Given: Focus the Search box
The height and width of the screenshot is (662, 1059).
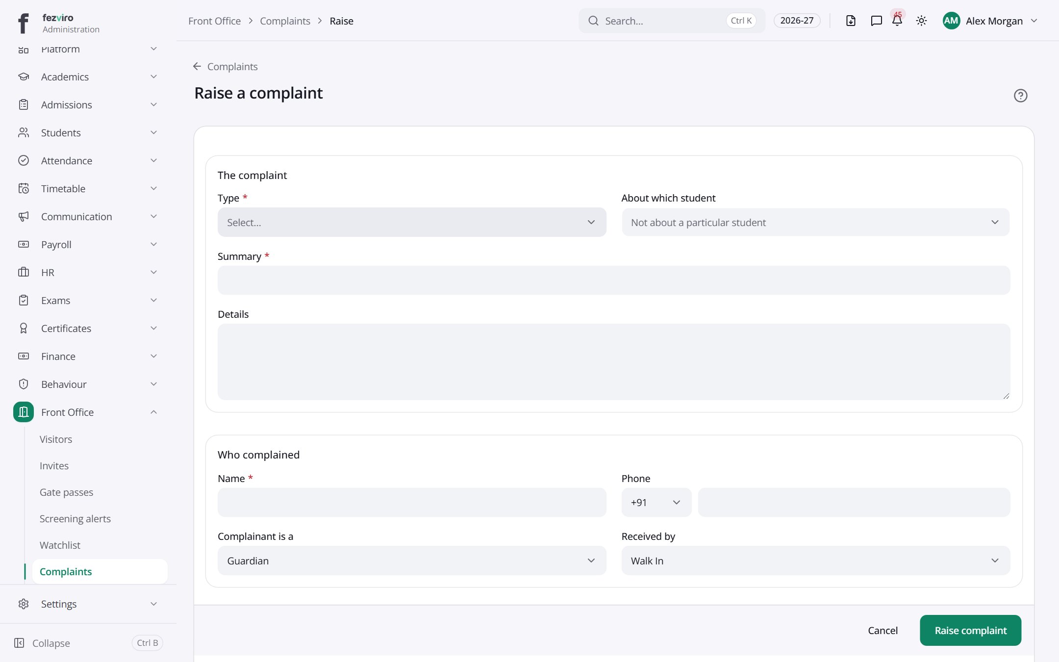Looking at the screenshot, I should coord(671,21).
